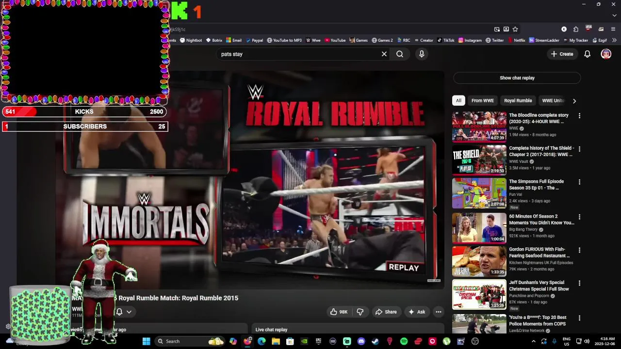Clear the search box with the X
621x349 pixels.
[384, 54]
